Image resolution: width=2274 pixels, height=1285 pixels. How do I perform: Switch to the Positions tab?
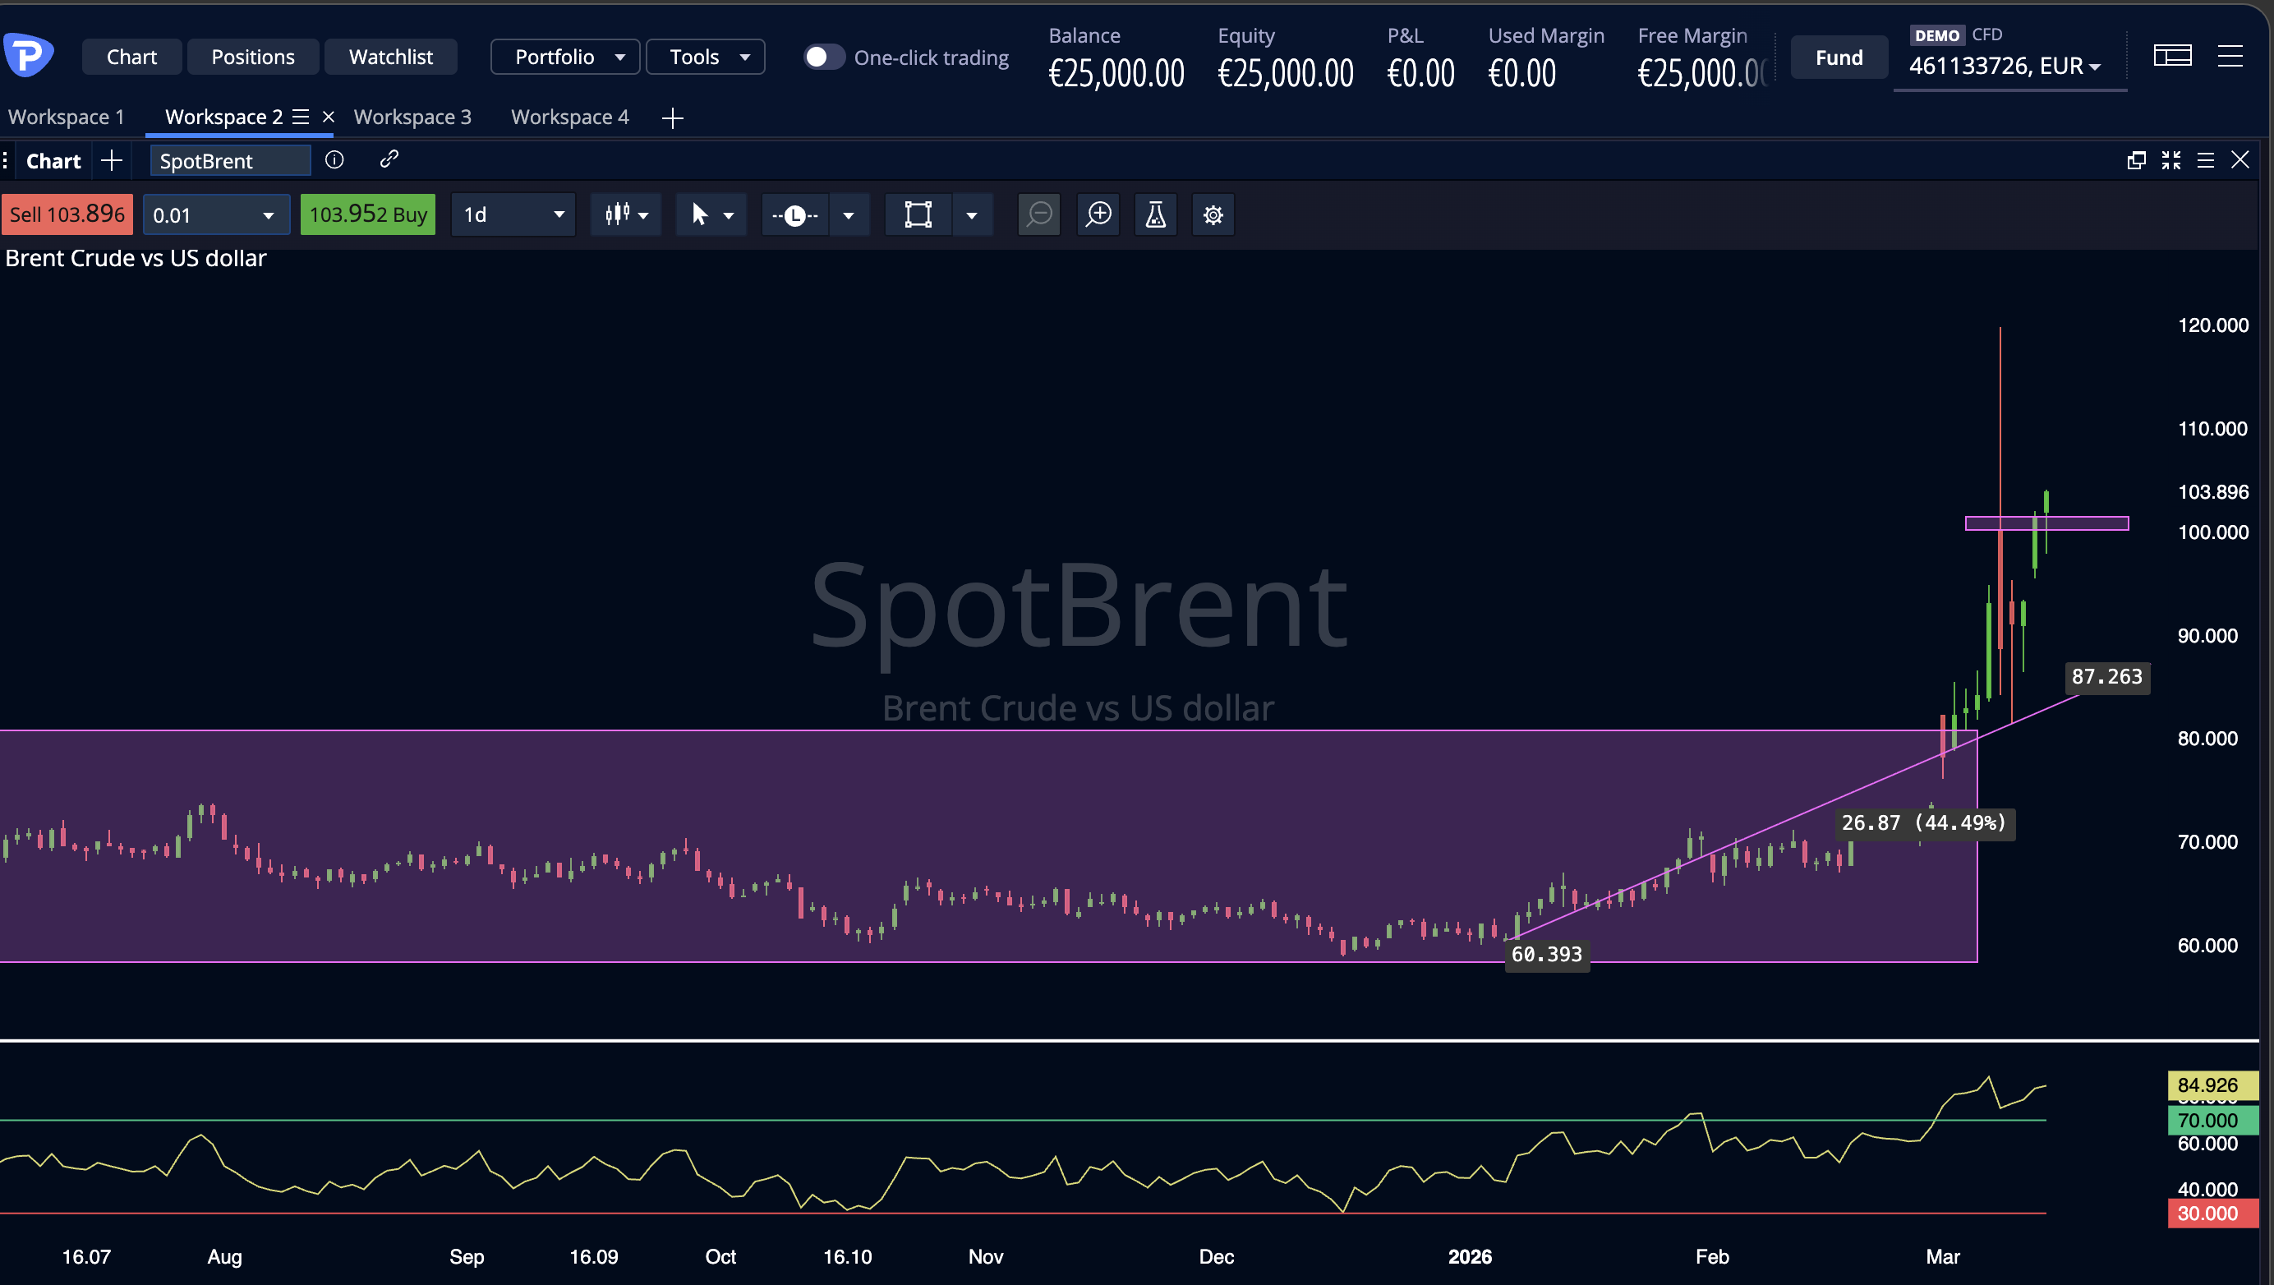coord(252,56)
